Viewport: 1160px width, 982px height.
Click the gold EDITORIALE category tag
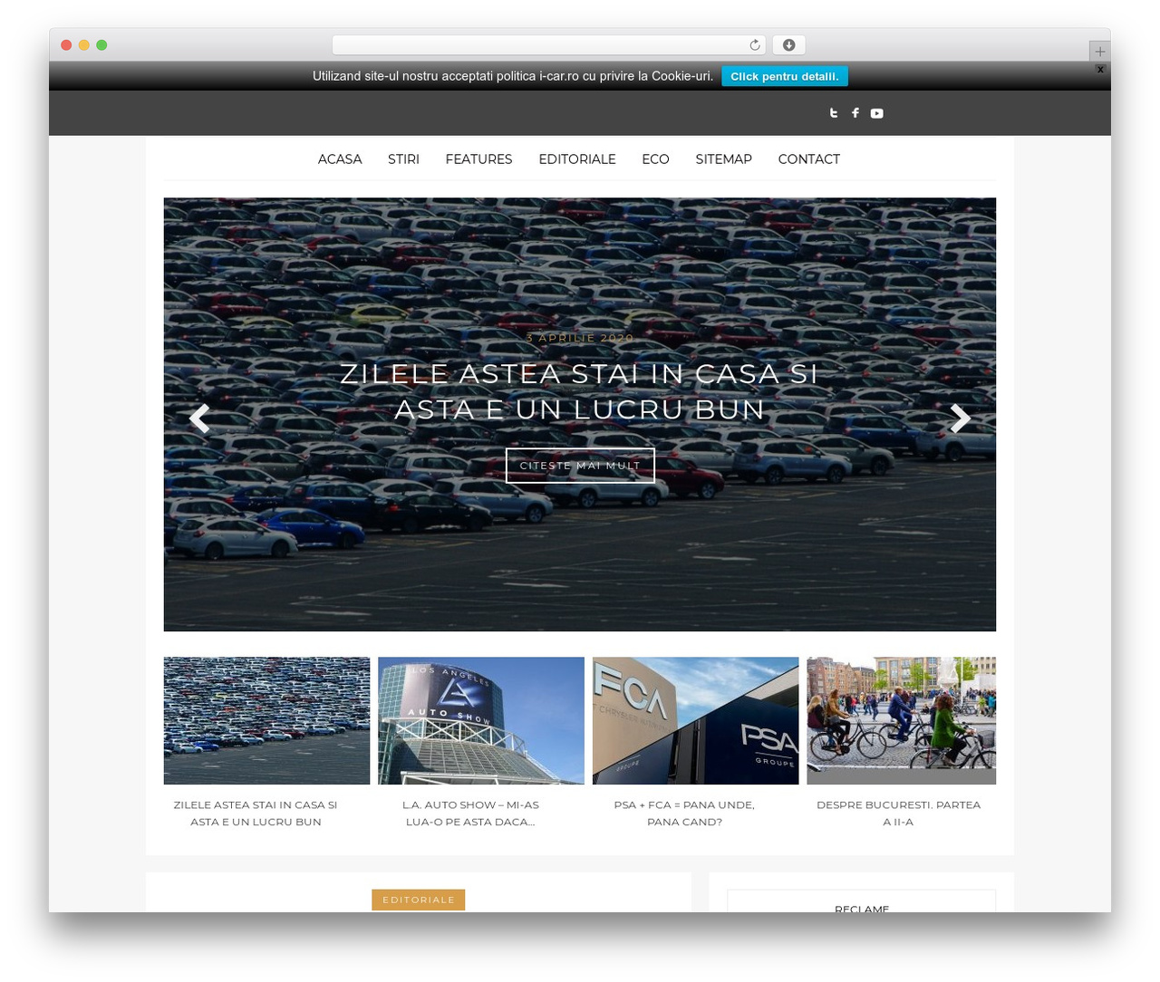pyautogui.click(x=418, y=900)
